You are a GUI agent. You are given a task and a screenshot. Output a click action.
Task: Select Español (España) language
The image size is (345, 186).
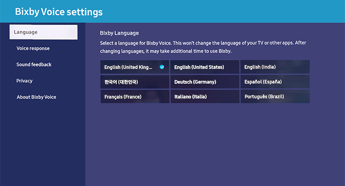coord(275,82)
